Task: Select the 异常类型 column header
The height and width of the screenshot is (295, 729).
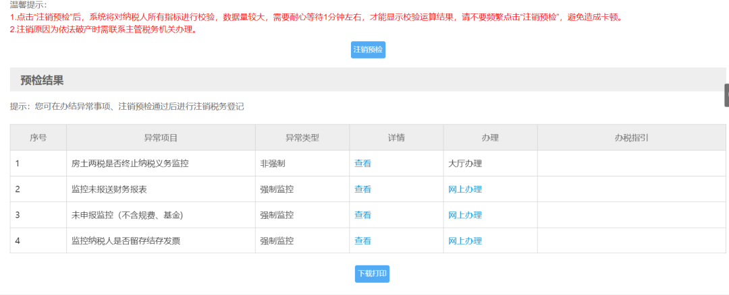Action: [x=302, y=137]
